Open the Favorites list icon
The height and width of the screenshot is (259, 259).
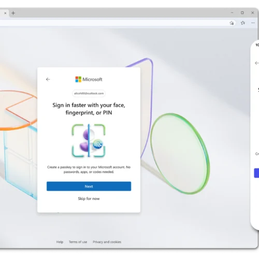243,23
